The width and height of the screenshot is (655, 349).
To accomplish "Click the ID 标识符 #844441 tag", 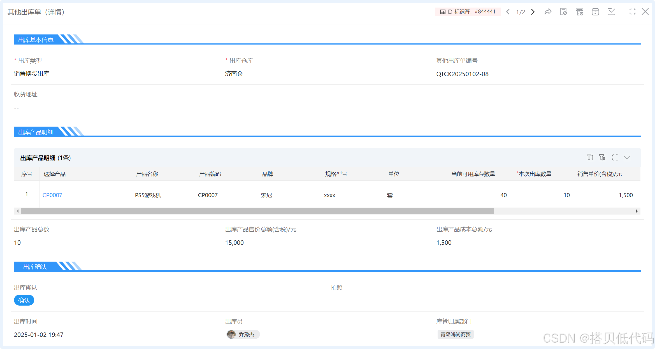I will tap(468, 12).
